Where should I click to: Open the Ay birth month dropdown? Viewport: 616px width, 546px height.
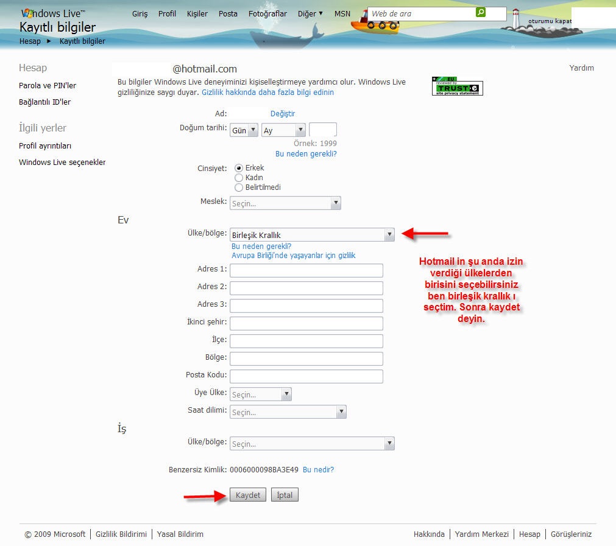point(284,130)
